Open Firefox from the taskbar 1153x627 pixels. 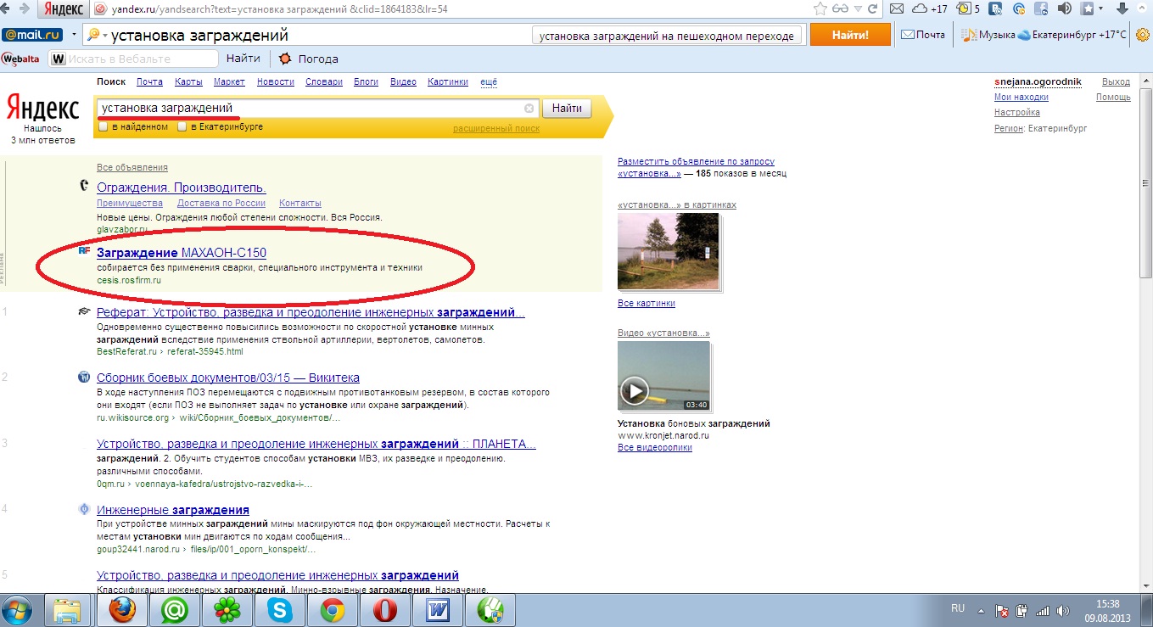[x=122, y=610]
